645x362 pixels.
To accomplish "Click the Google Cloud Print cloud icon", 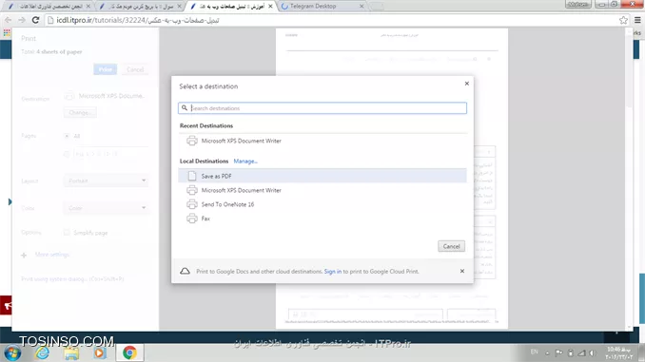I will click(186, 271).
